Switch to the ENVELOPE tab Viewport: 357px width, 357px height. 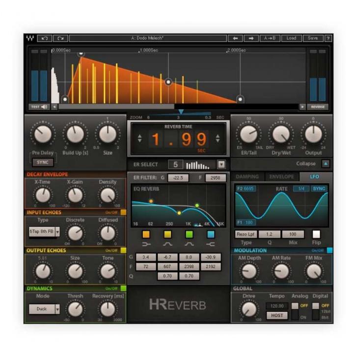pos(282,177)
